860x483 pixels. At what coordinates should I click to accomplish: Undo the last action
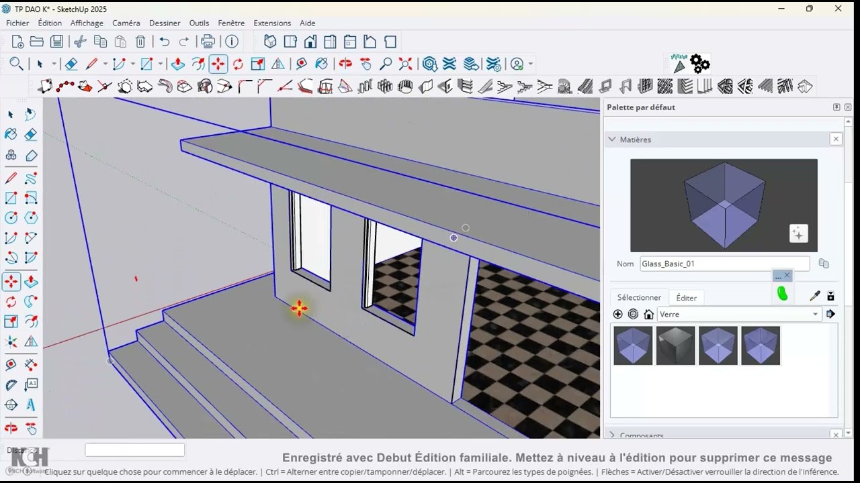coord(165,42)
